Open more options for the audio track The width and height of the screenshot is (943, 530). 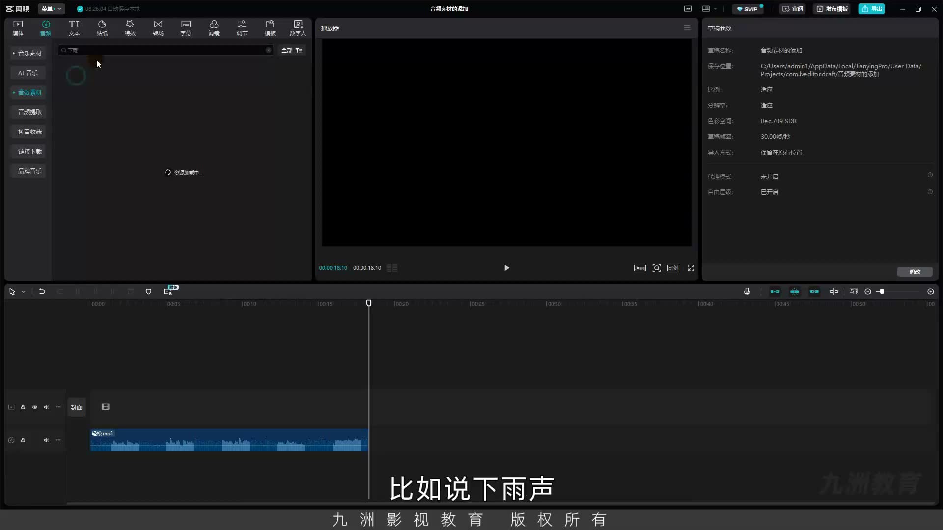point(58,440)
